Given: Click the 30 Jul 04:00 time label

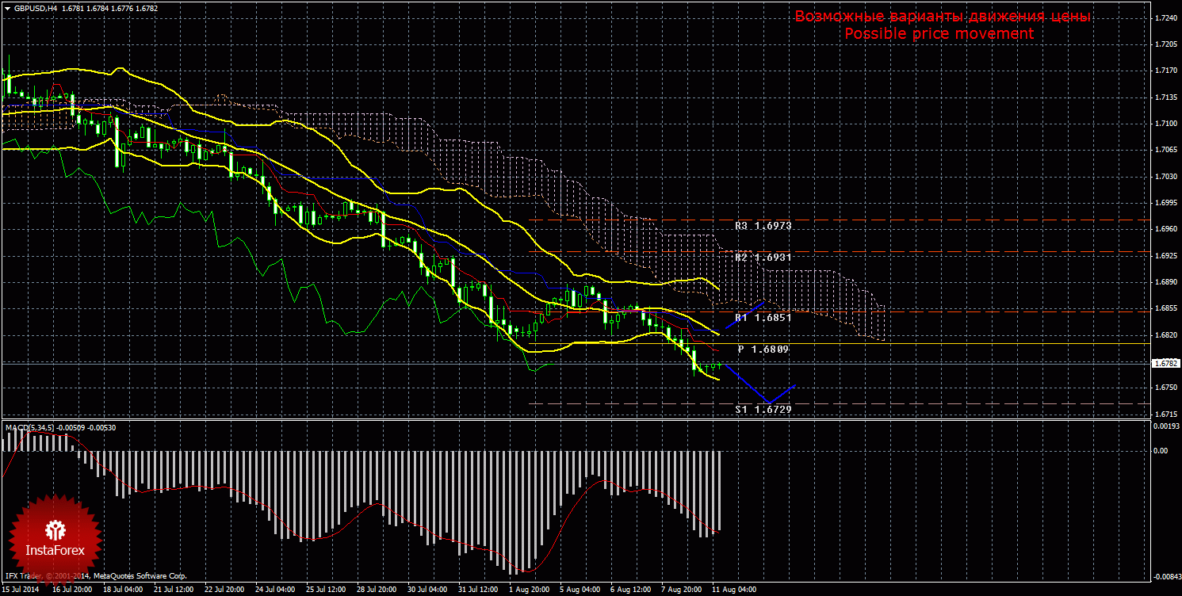Looking at the screenshot, I should point(427,590).
